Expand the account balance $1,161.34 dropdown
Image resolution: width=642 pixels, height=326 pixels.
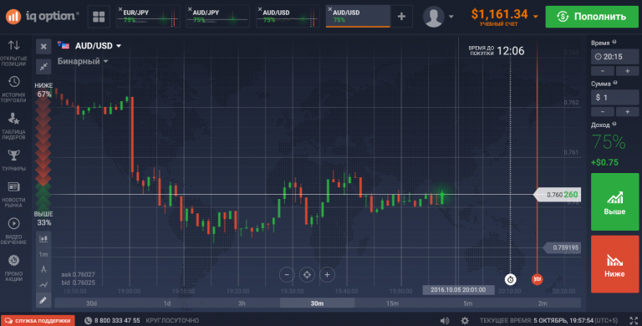coord(504,17)
